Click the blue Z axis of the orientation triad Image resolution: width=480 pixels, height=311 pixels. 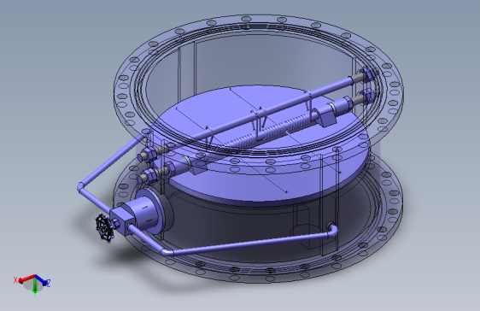click(x=41, y=281)
